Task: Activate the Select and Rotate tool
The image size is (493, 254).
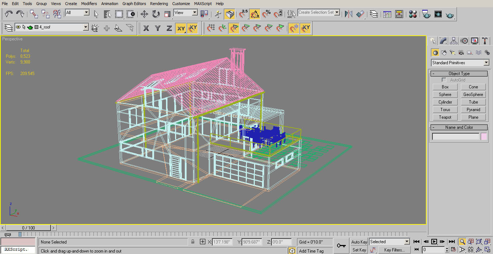Action: [x=156, y=14]
